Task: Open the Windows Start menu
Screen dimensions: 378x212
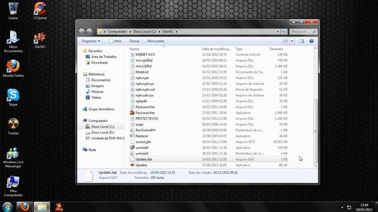Action: (8, 207)
